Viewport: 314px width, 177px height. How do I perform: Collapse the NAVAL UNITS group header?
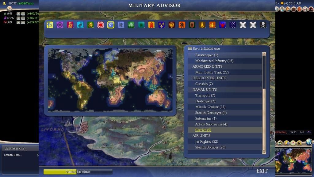point(225,90)
